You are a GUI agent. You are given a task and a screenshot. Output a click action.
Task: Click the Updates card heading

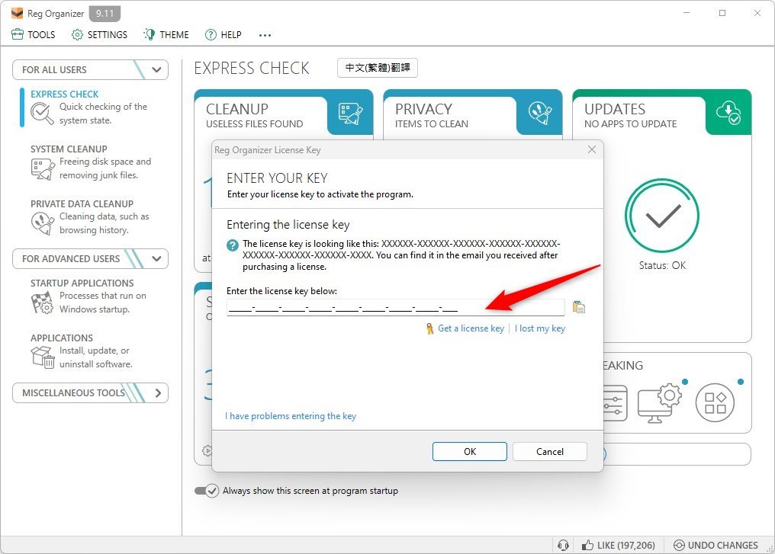[x=615, y=109]
